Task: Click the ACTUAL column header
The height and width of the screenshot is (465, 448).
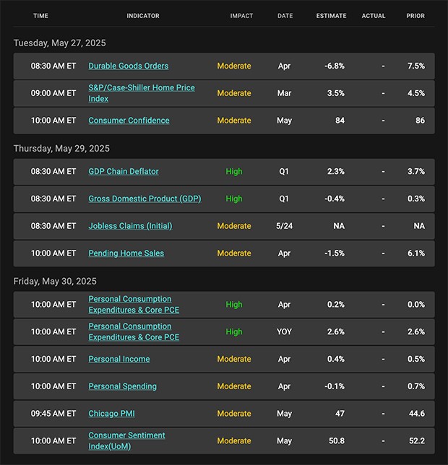Action: point(374,16)
